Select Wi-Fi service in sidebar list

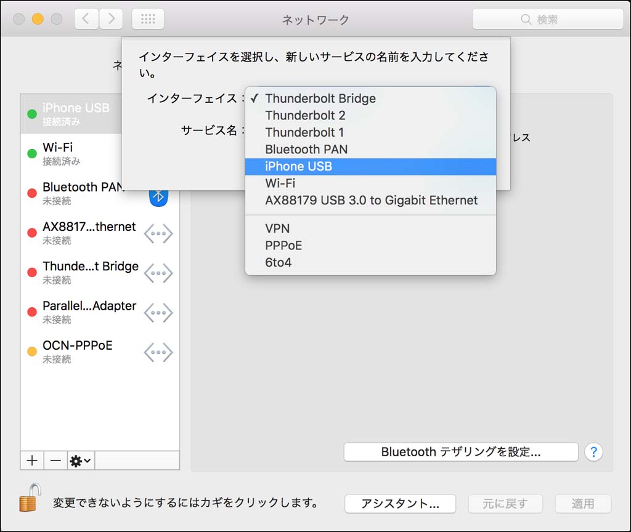[x=71, y=153]
